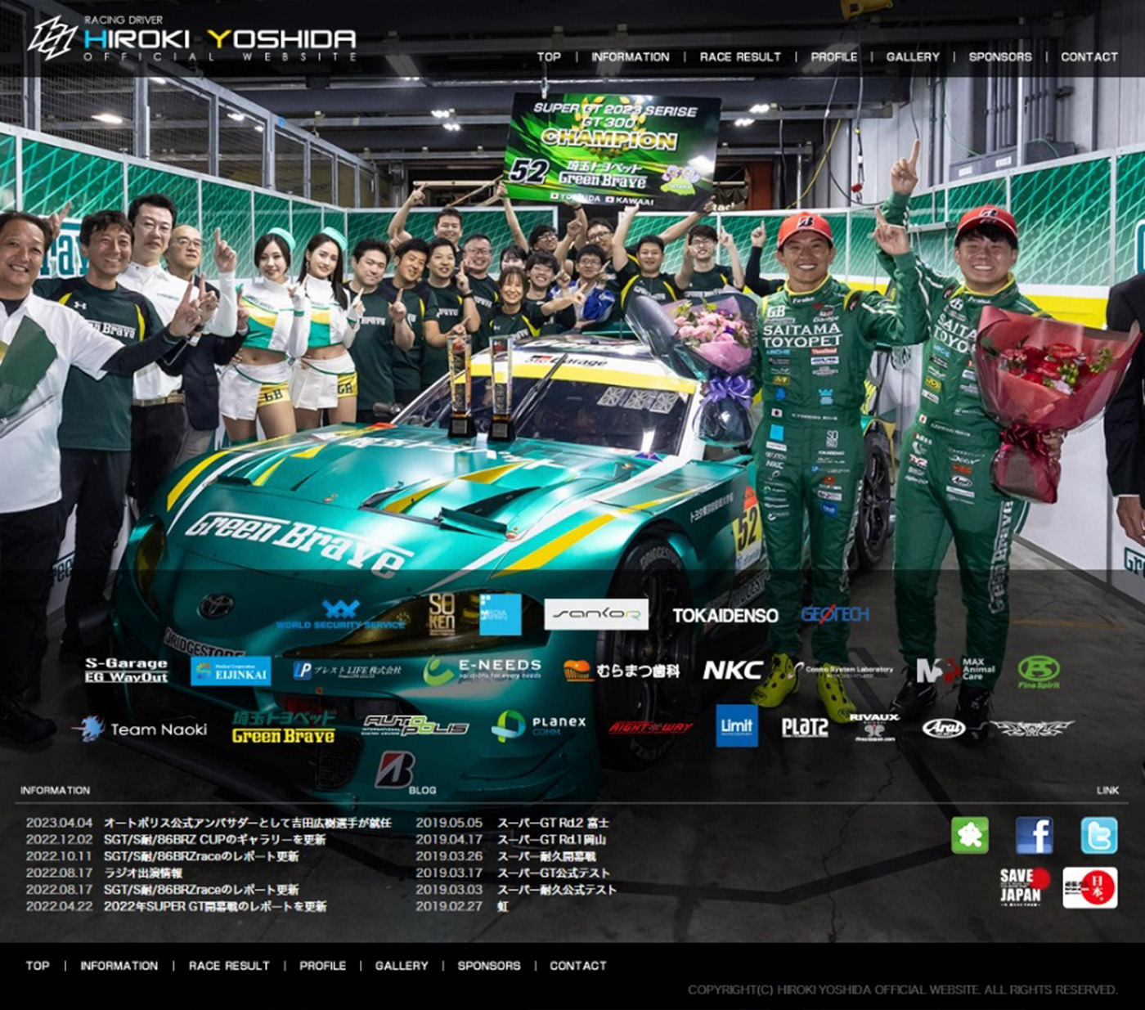Viewport: 1145px width, 1010px height.
Task: Open the Right Way sponsor logo
Action: click(650, 726)
